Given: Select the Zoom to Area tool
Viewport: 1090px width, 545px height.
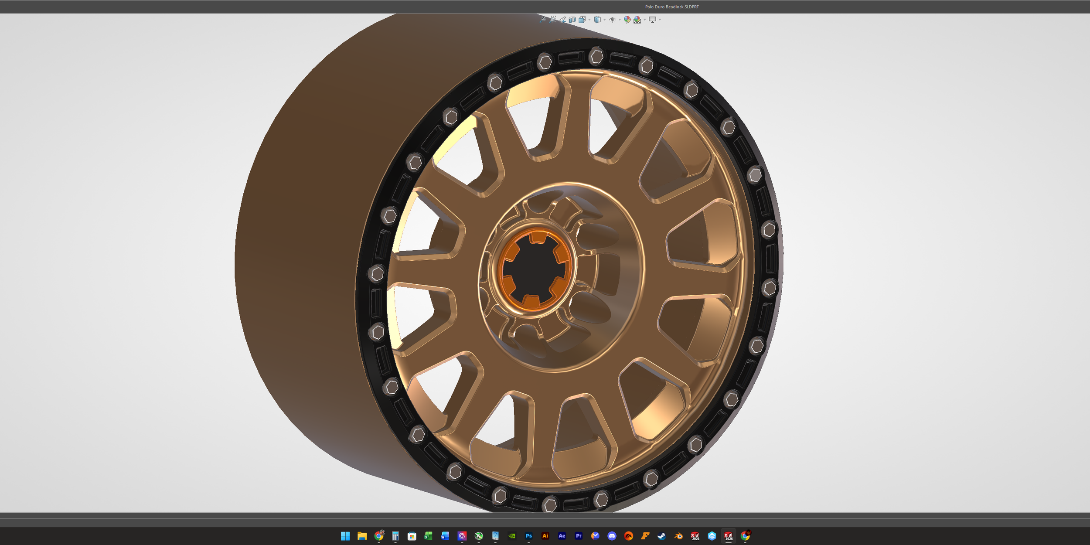Looking at the screenshot, I should pyautogui.click(x=553, y=20).
